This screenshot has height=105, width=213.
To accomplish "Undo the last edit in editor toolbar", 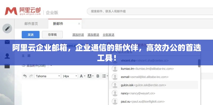I will (x=25, y=76).
